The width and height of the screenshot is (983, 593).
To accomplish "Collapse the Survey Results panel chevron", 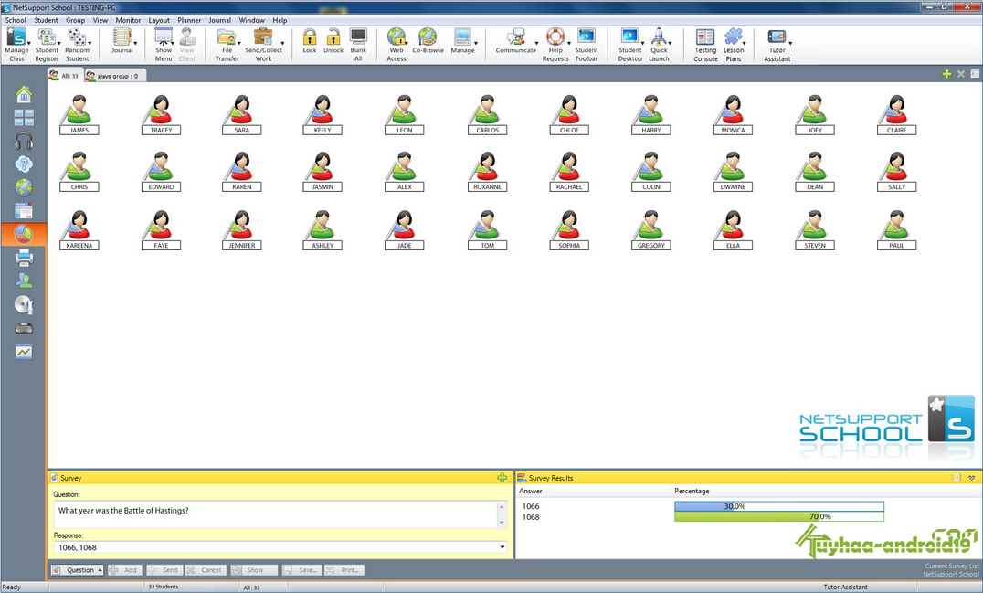I will [x=972, y=478].
